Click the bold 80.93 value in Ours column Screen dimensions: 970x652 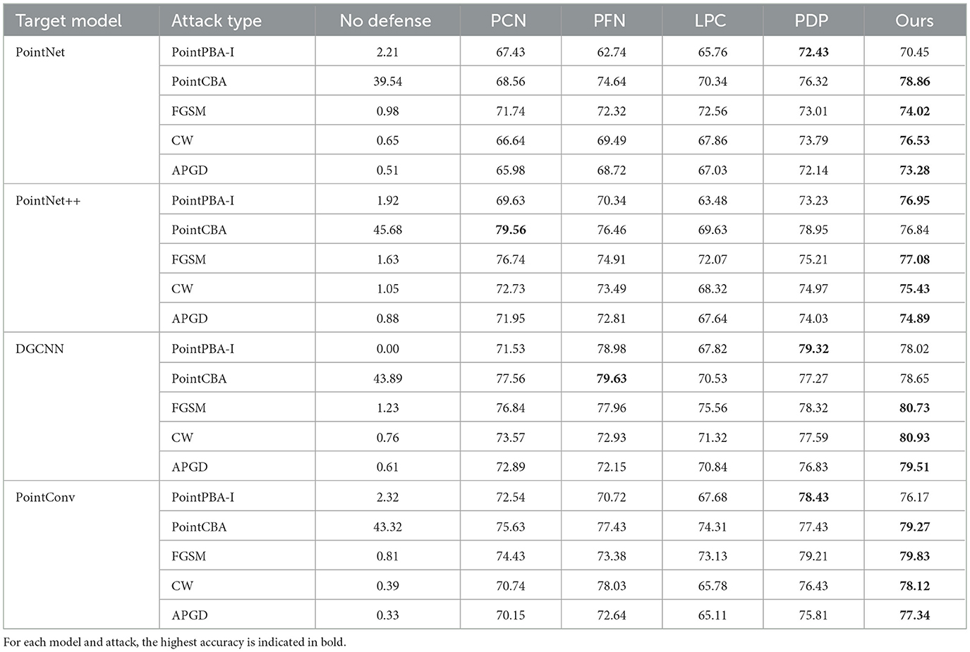914,438
